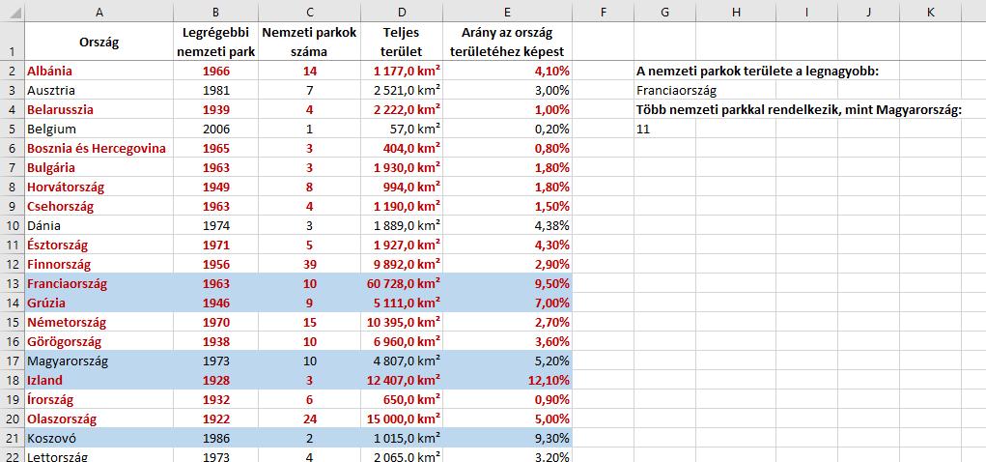Select column G header
986x462 pixels.
pos(664,12)
